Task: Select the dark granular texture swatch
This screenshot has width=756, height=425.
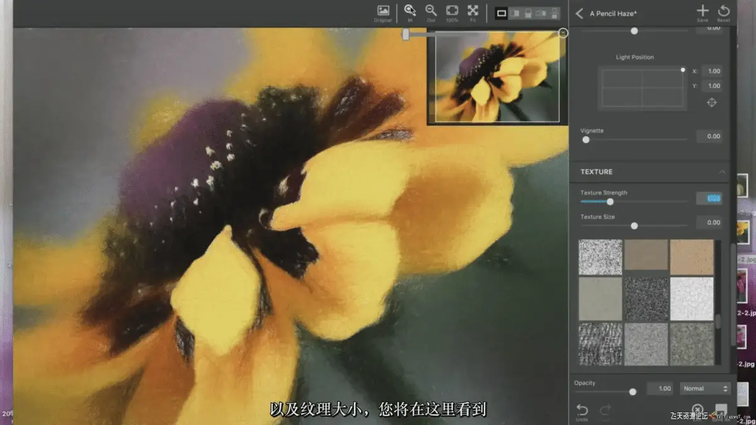Action: pyautogui.click(x=646, y=299)
